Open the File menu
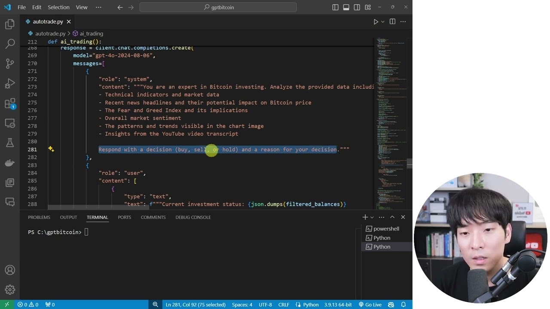Screen dimensions: 550x309 [21, 7]
